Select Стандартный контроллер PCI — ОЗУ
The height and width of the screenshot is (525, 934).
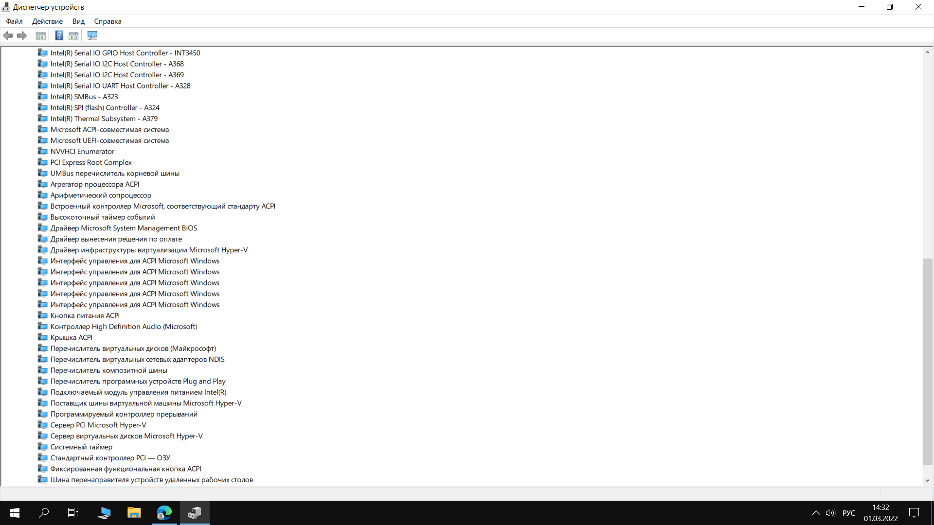110,457
